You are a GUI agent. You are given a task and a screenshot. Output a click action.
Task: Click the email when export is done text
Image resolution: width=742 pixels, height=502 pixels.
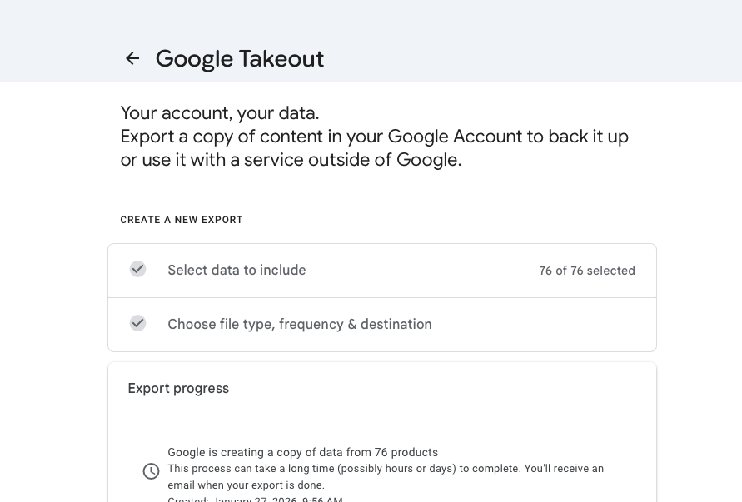246,485
